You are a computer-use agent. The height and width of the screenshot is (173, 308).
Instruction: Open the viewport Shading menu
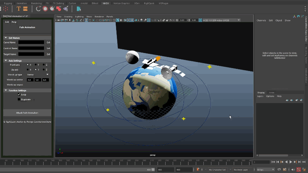pos(68,17)
